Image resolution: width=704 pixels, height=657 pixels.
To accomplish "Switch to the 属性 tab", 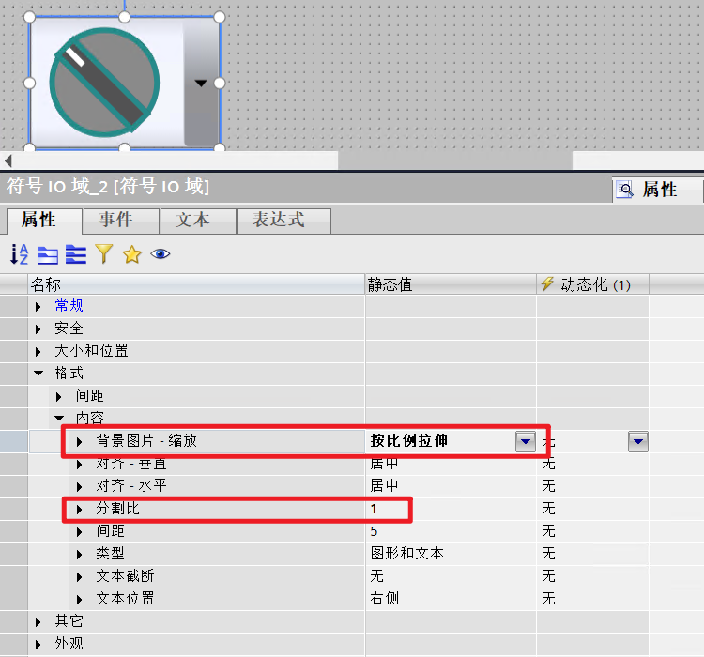I will click(44, 220).
